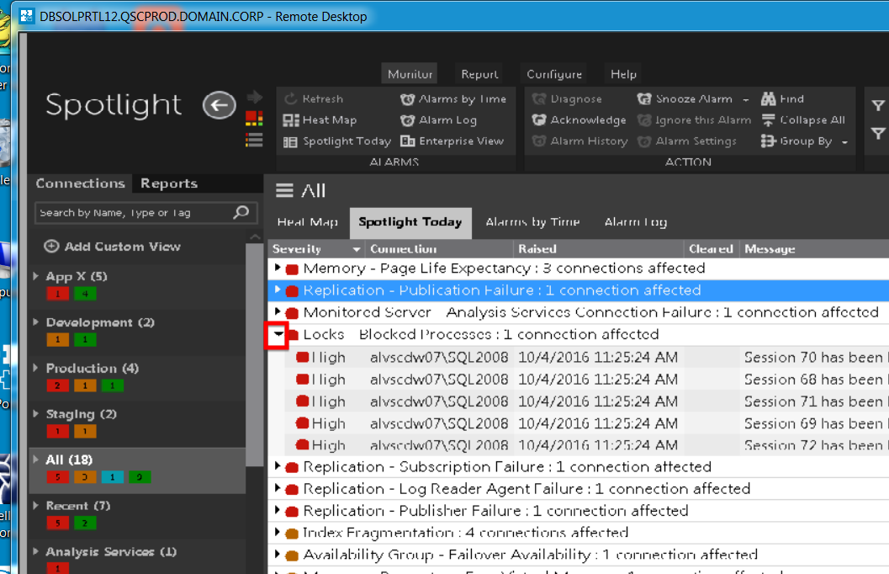This screenshot has height=574, width=889.
Task: Click the Cleared column header
Action: 711,249
